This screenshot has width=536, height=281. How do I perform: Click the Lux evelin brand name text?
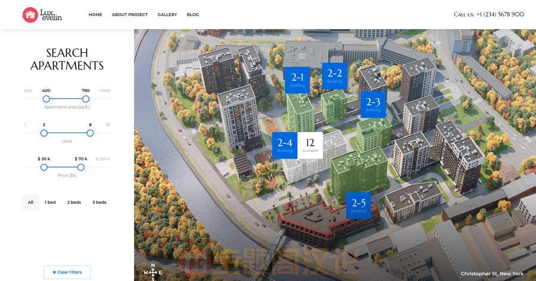coord(51,15)
